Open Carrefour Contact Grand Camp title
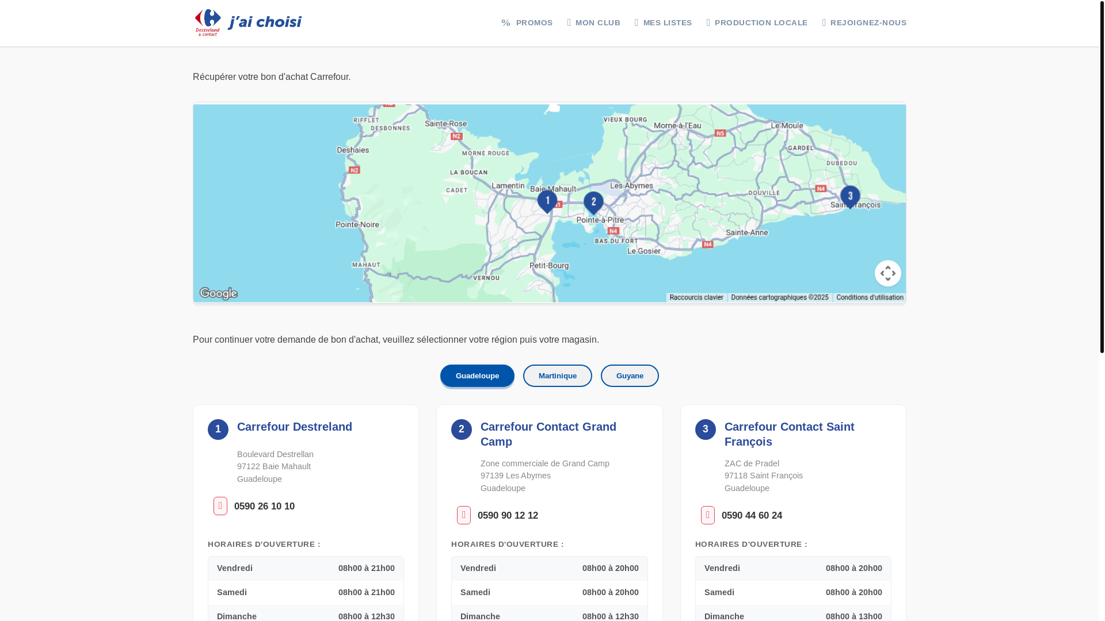The image size is (1105, 621). tap(548, 434)
